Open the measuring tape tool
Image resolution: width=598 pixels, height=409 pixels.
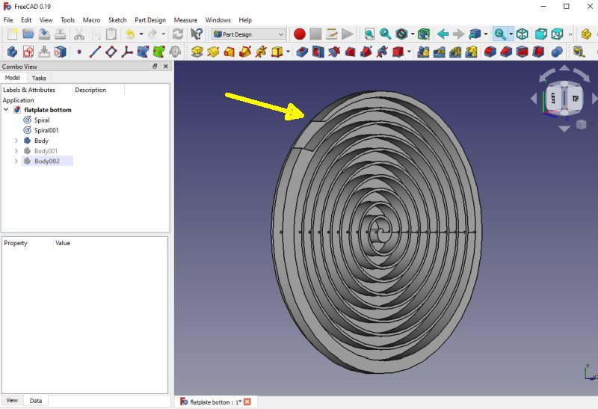(579, 52)
